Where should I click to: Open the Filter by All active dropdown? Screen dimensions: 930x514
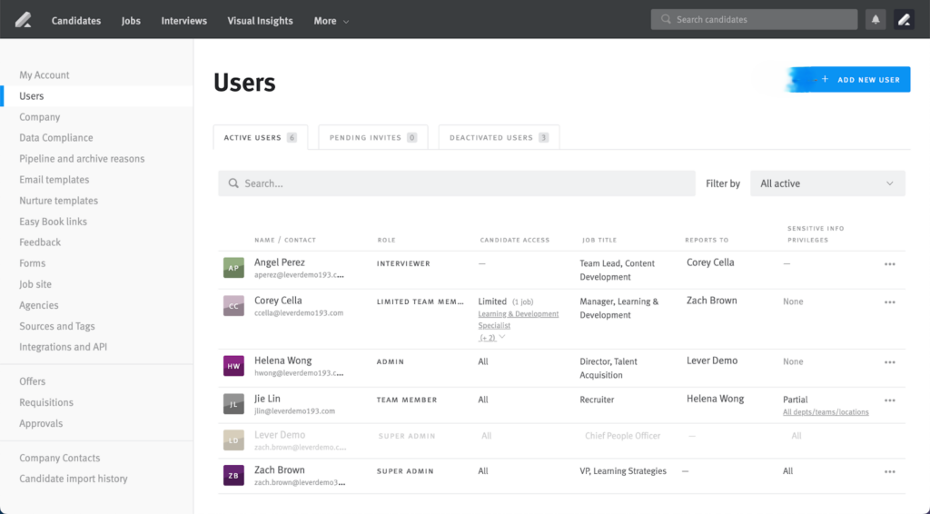[827, 183]
